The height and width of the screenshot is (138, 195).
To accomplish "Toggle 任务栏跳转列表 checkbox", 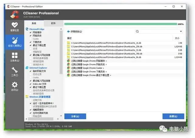I will coord(30,113).
